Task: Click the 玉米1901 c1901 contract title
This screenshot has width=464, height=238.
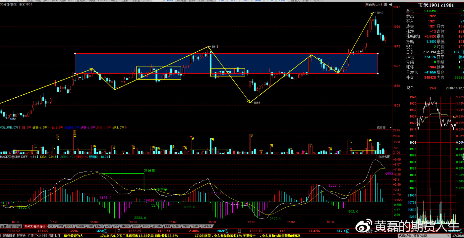Action: 436,5
